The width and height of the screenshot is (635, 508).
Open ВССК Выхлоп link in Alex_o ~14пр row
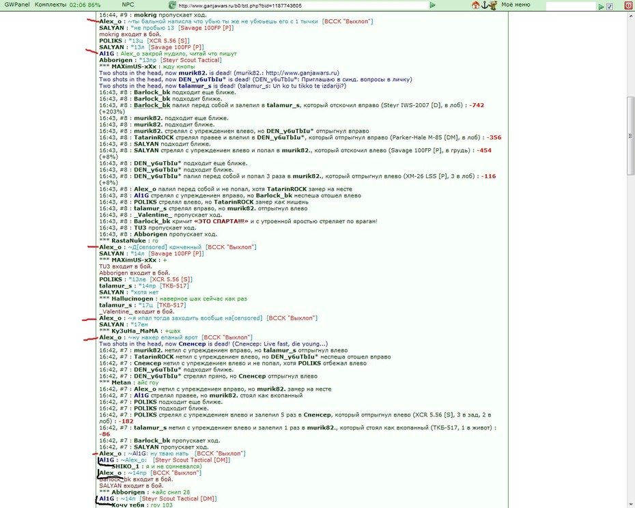point(175,472)
